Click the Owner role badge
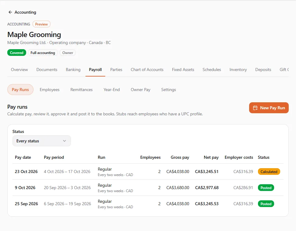 (68, 53)
